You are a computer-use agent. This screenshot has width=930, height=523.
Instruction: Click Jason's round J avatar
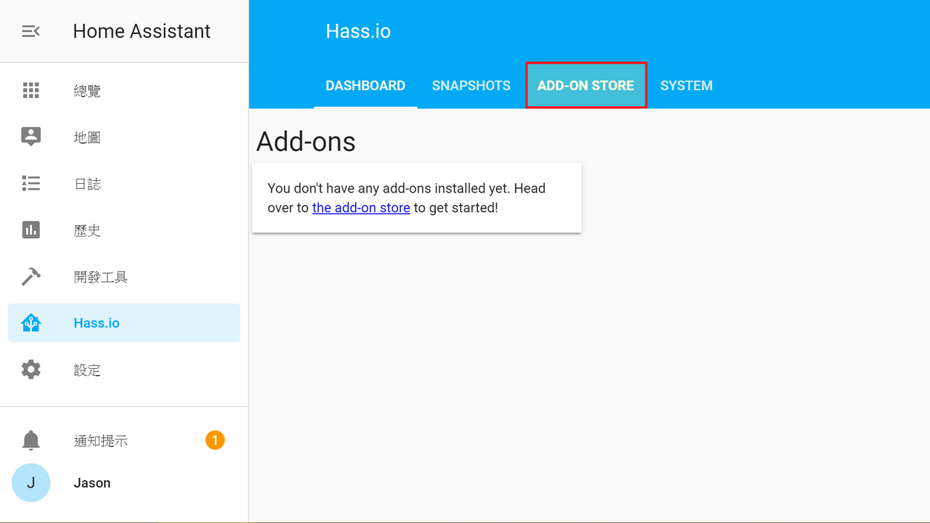(31, 482)
